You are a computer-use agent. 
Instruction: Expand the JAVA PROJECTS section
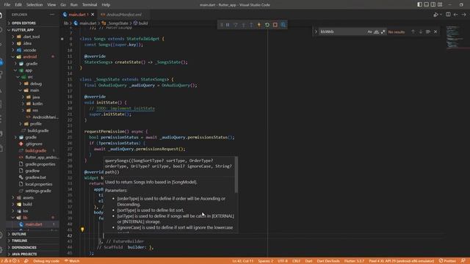(33, 254)
